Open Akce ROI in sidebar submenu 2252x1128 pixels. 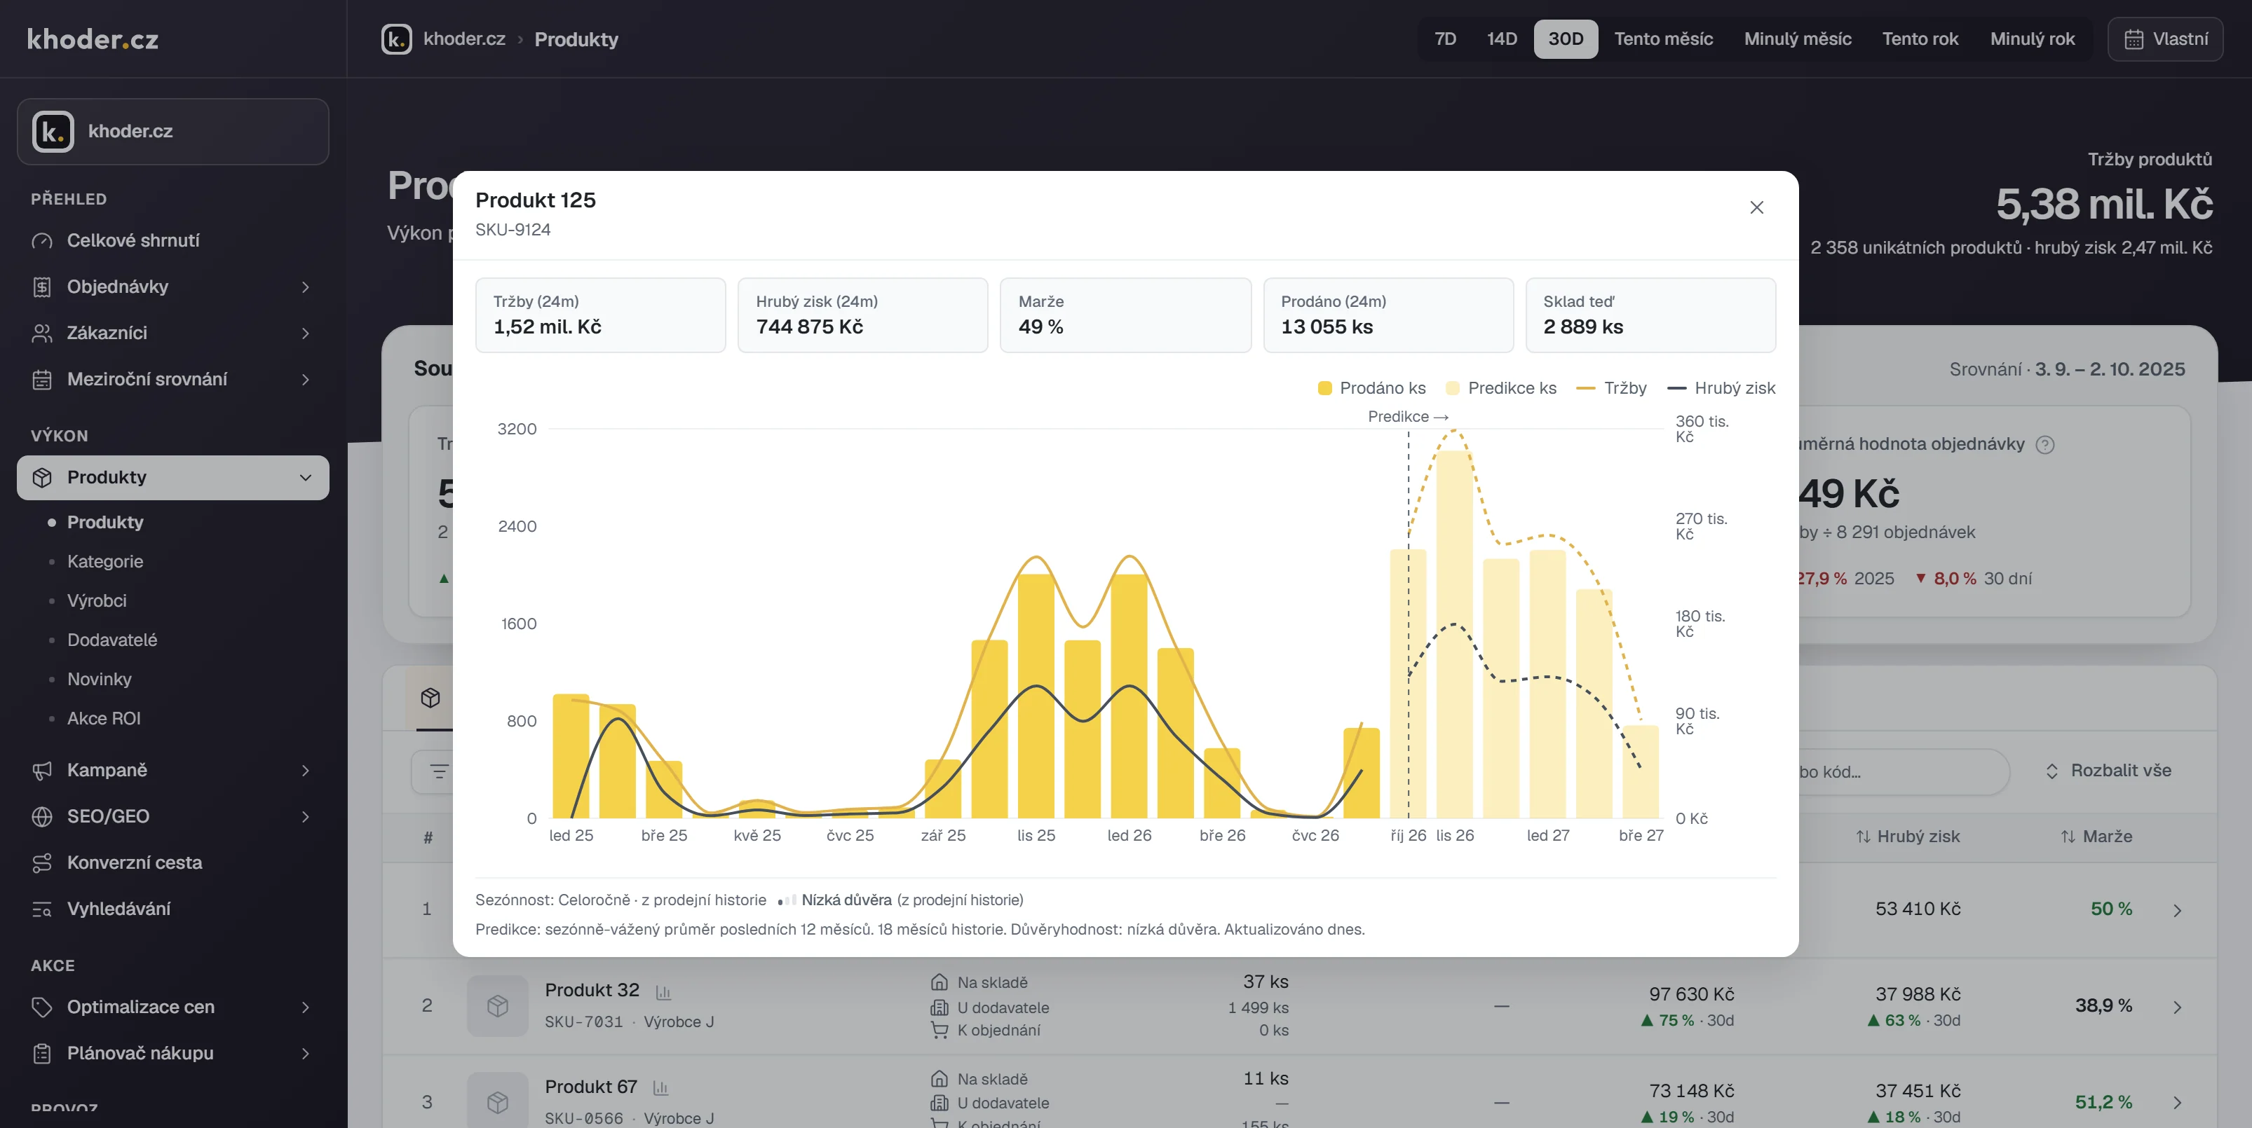pos(103,718)
